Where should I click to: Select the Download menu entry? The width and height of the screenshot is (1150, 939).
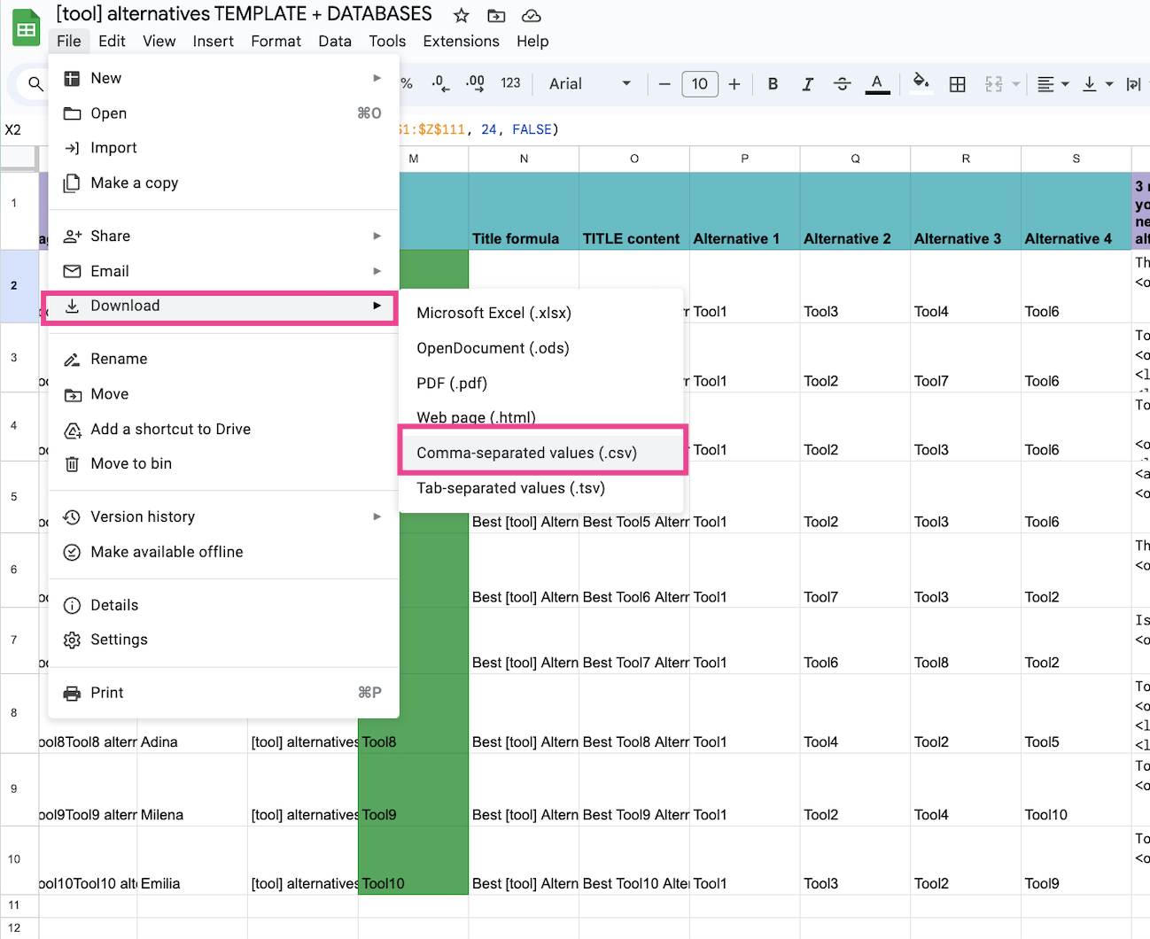pos(223,306)
